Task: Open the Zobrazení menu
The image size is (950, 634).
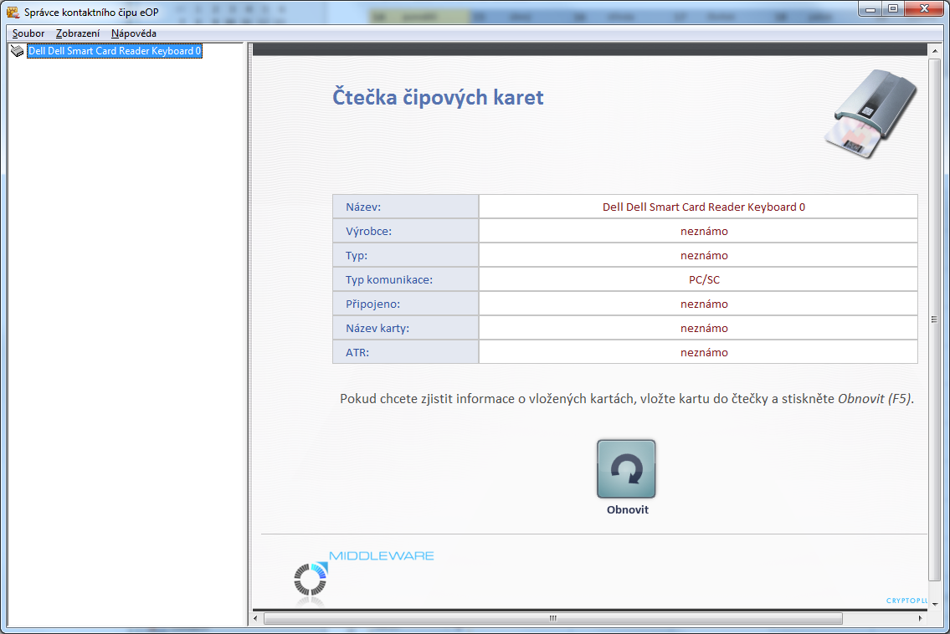Action: point(78,33)
